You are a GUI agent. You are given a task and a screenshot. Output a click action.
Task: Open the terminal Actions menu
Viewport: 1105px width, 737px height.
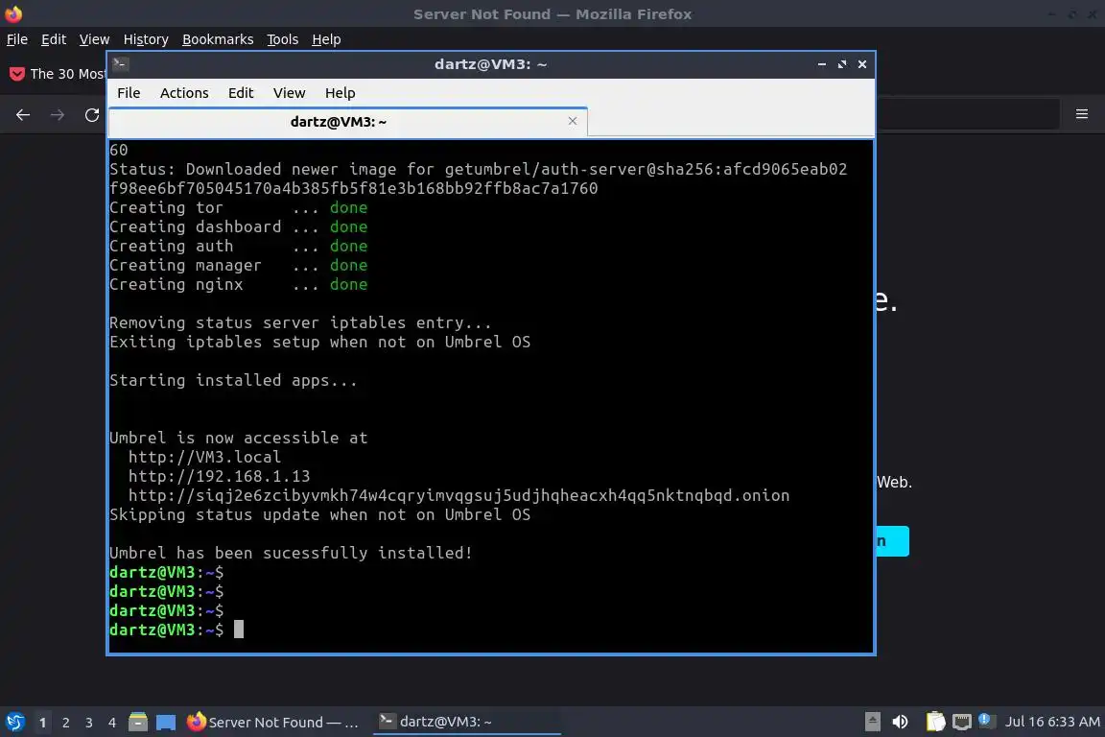(x=184, y=93)
